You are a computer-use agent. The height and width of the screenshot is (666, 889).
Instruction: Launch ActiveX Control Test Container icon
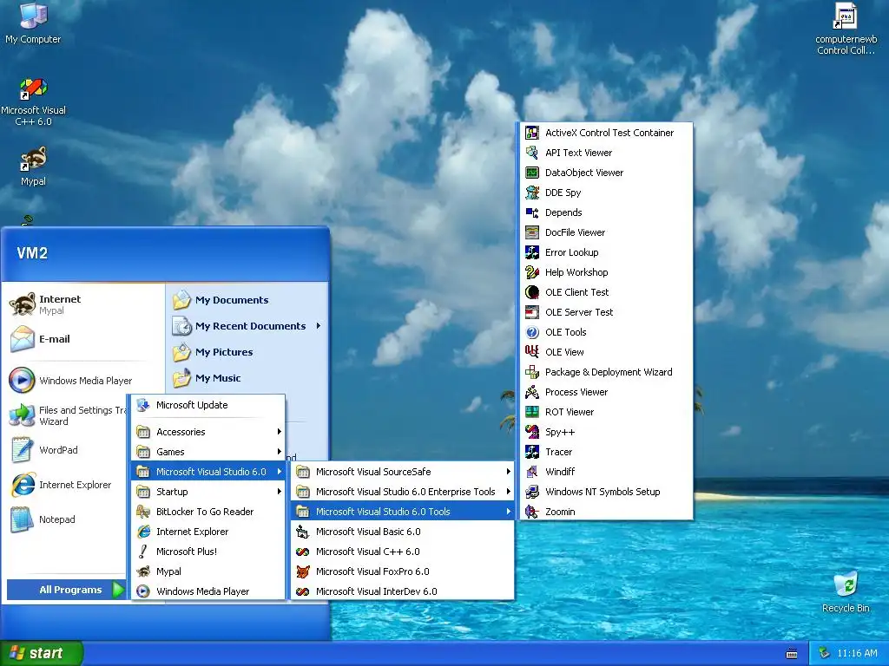pyautogui.click(x=532, y=133)
